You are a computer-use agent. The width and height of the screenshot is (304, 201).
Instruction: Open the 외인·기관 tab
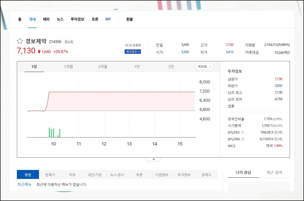(95, 175)
